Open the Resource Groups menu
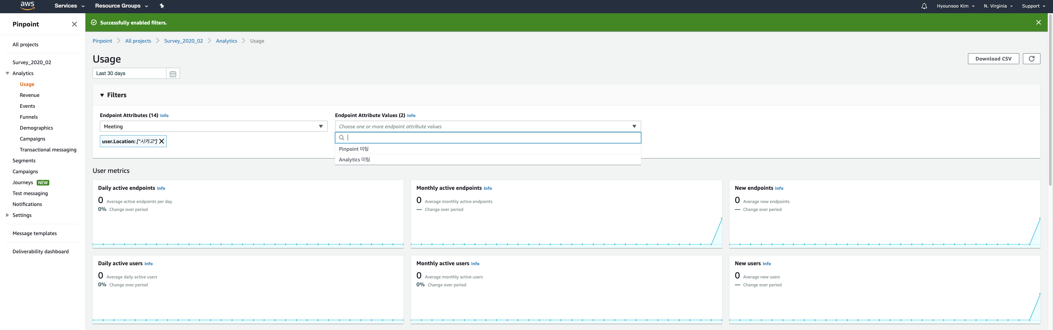The height and width of the screenshot is (330, 1053). coord(121,6)
